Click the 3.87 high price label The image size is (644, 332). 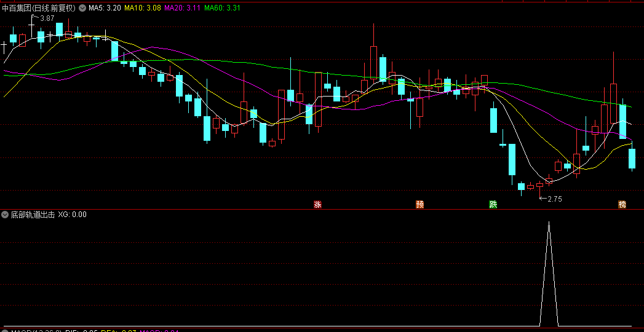pyautogui.click(x=47, y=18)
